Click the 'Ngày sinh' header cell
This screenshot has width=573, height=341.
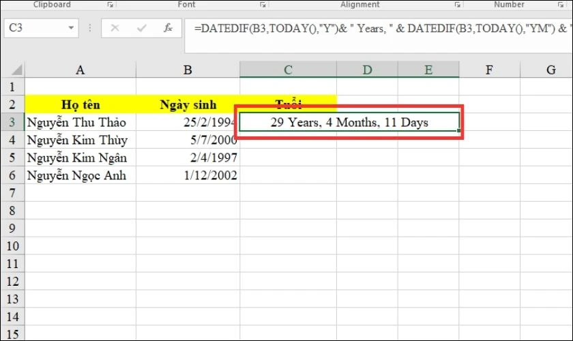[188, 104]
